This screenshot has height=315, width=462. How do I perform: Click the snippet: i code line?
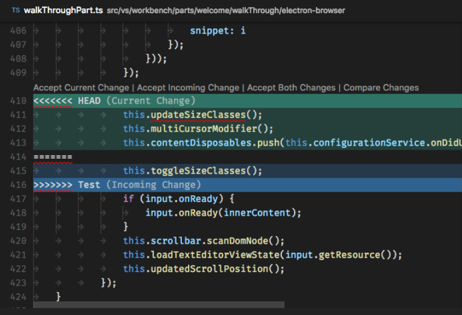click(218, 31)
